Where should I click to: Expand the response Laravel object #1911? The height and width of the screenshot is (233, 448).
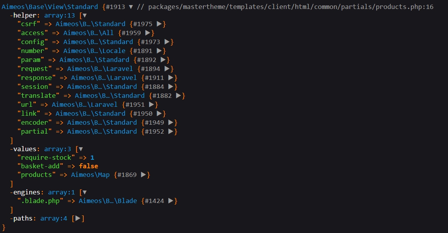point(171,78)
